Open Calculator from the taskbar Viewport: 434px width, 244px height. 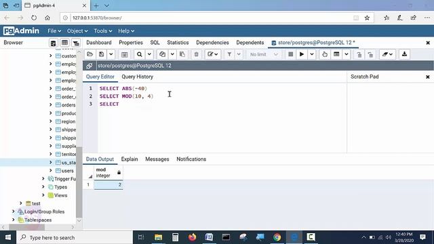(175, 237)
